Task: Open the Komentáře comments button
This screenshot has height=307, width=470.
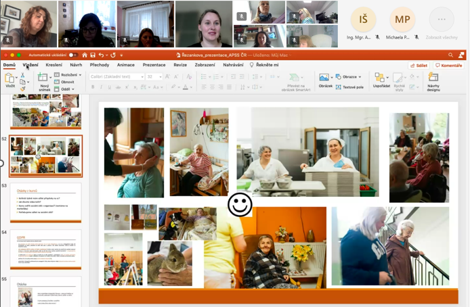Action: tap(448, 66)
